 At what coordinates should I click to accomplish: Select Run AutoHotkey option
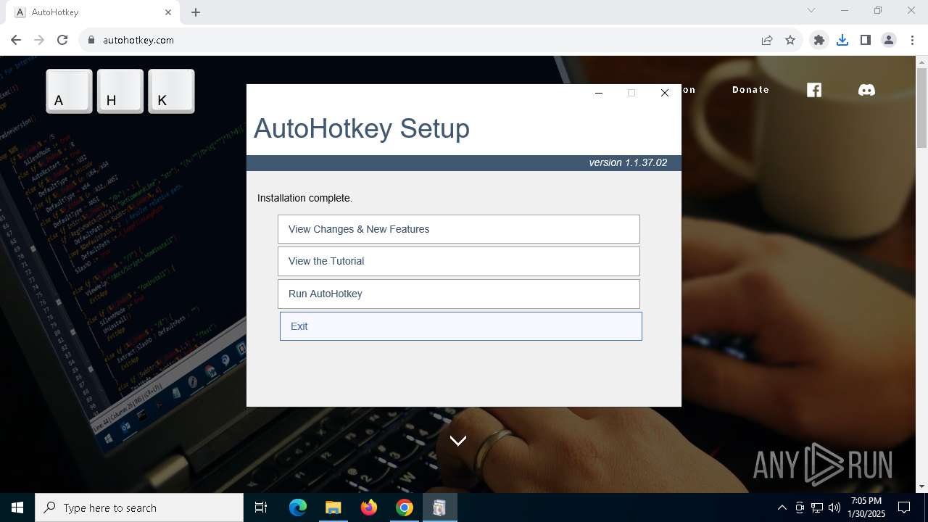click(x=458, y=294)
